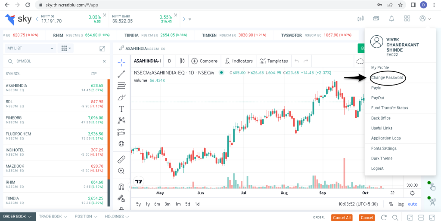
Task: Open the grid view options dropdown
Action: coord(65,48)
